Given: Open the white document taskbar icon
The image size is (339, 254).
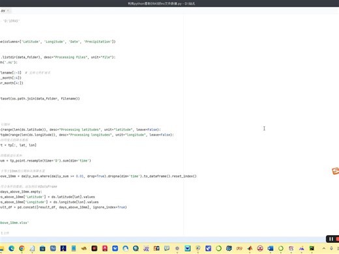Looking at the screenshot, I should [32, 248].
